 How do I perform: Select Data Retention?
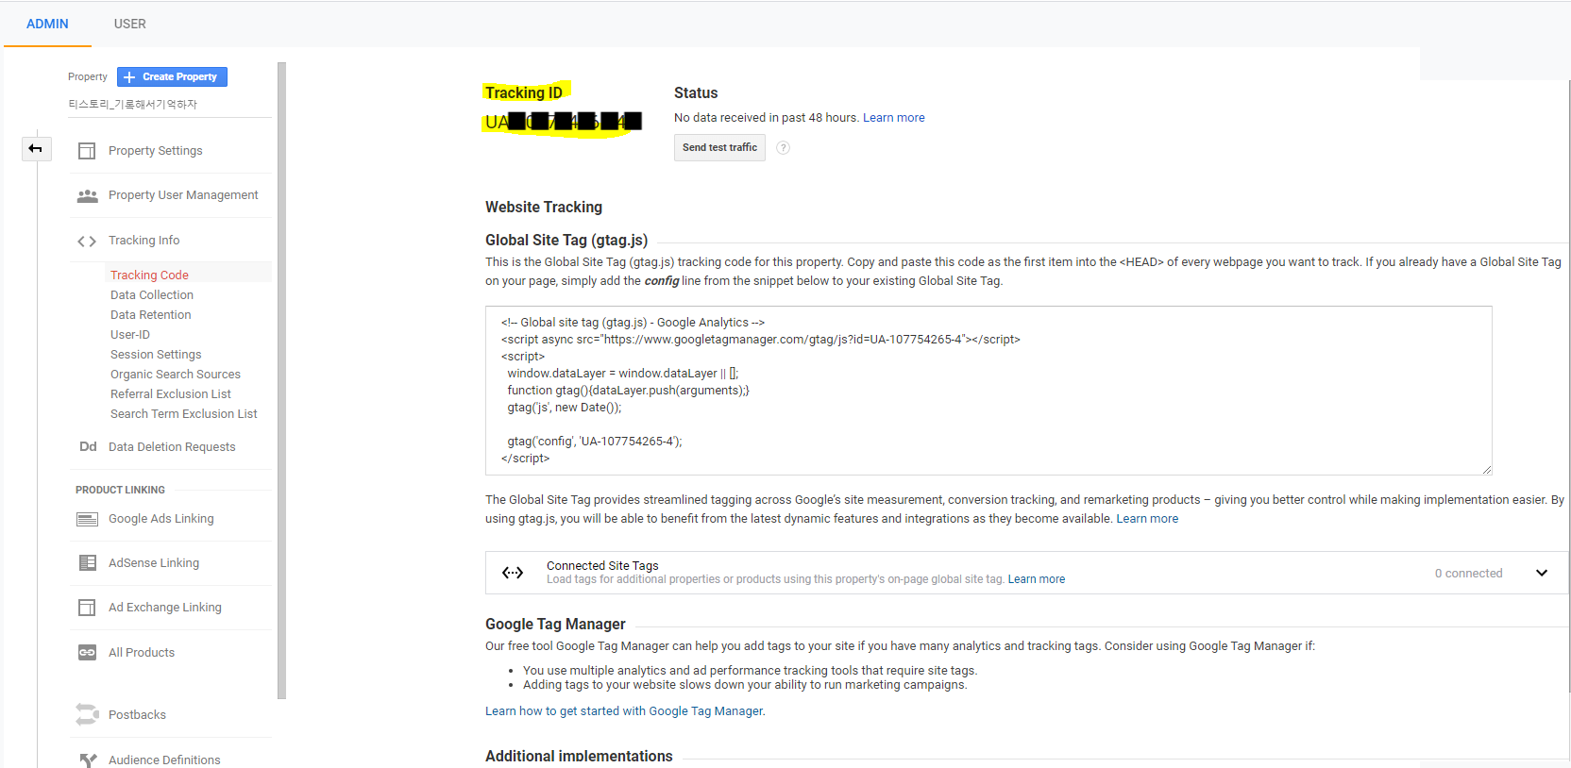tap(150, 315)
